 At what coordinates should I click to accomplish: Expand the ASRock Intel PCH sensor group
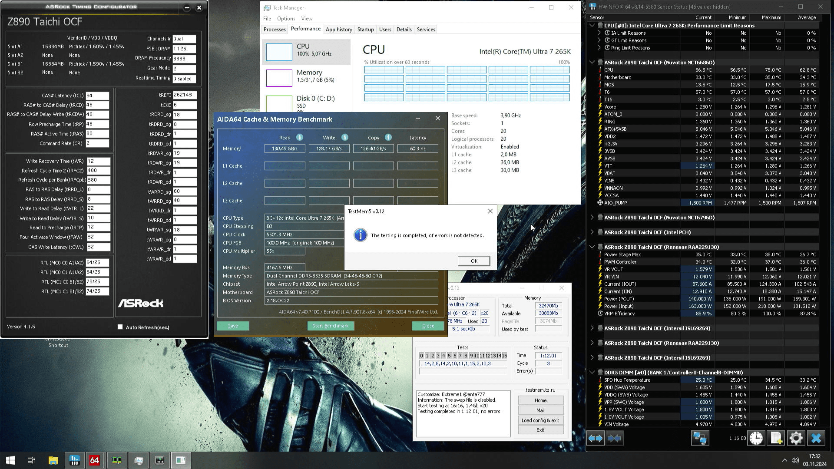pyautogui.click(x=592, y=232)
